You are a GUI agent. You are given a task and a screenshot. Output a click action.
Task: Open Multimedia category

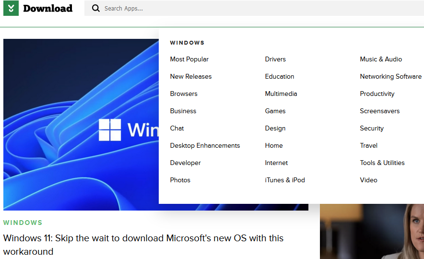pos(281,94)
